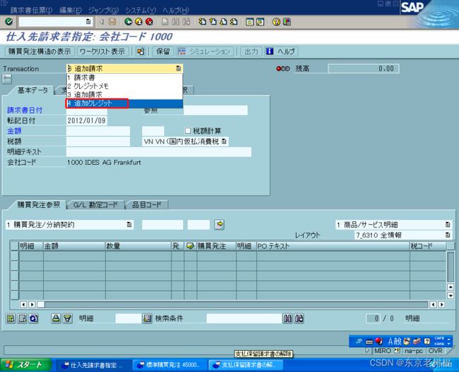Click the ワークリスト表示 button
Image resolution: width=459 pixels, height=372 pixels.
(x=102, y=51)
